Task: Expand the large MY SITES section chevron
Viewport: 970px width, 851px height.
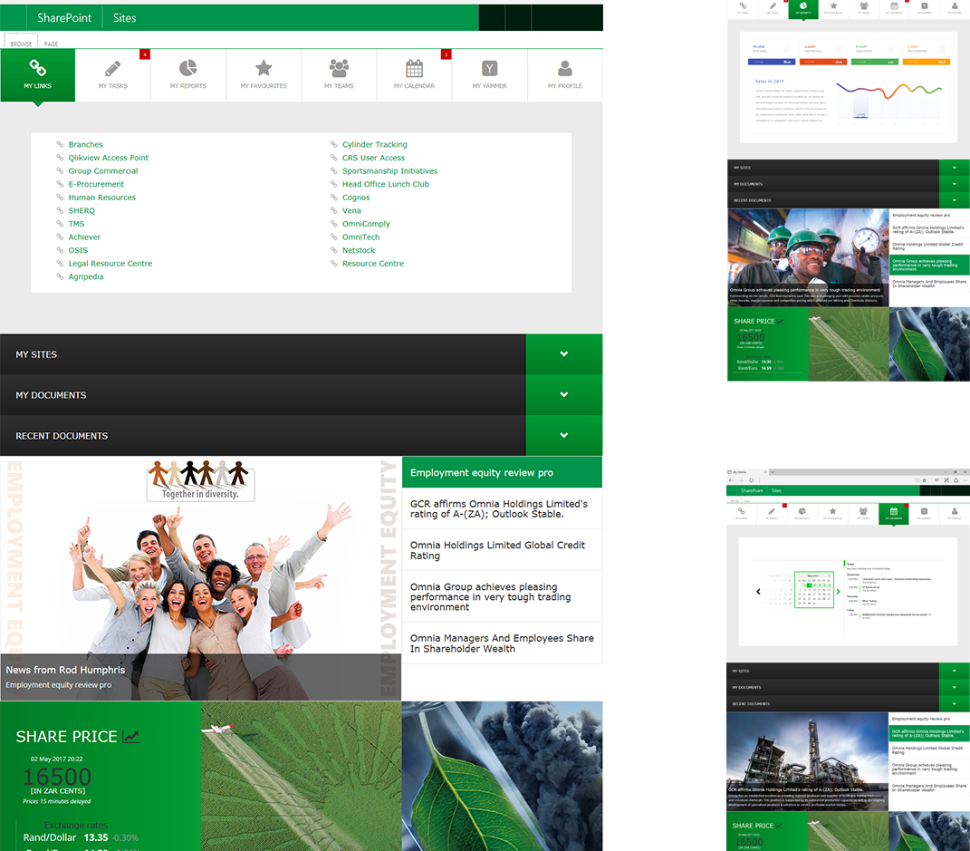Action: 563,354
